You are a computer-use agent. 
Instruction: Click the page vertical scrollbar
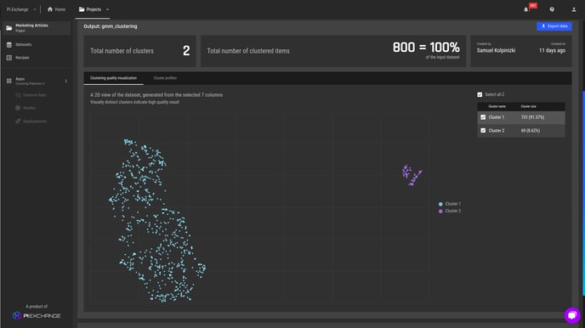583,194
